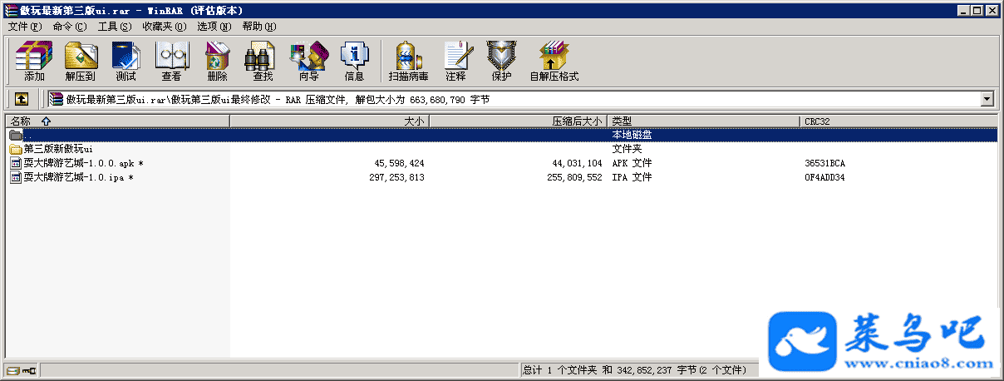Click the 测试 (Test) toolbar icon
The image size is (1004, 381).
point(125,56)
